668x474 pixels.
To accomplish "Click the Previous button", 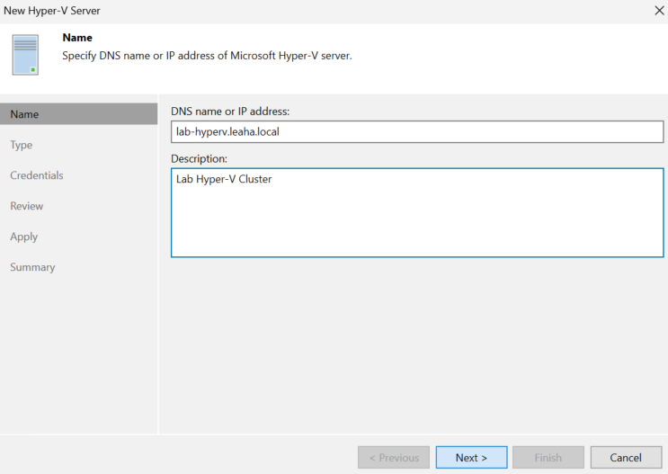I will pyautogui.click(x=394, y=458).
